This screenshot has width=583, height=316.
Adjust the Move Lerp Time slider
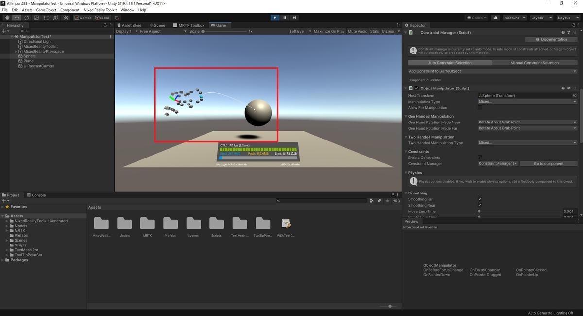pos(519,211)
